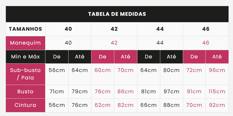Click the Manequim value 44

160,43
